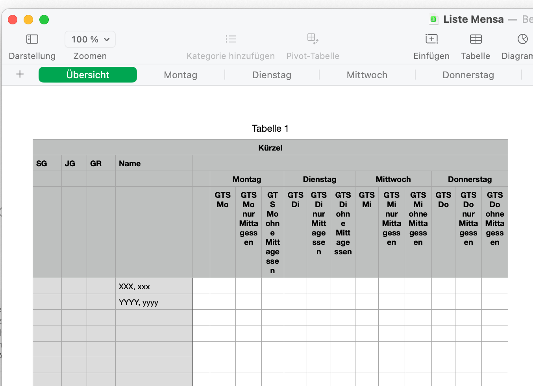
Task: Select the YYYY, yyyy name cell
Action: click(154, 302)
